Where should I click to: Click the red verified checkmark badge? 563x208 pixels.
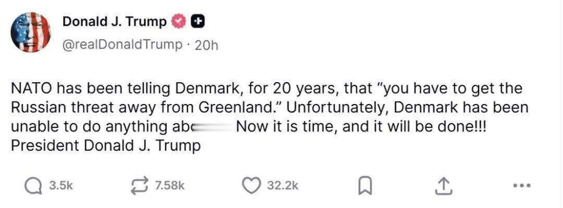[x=179, y=22]
